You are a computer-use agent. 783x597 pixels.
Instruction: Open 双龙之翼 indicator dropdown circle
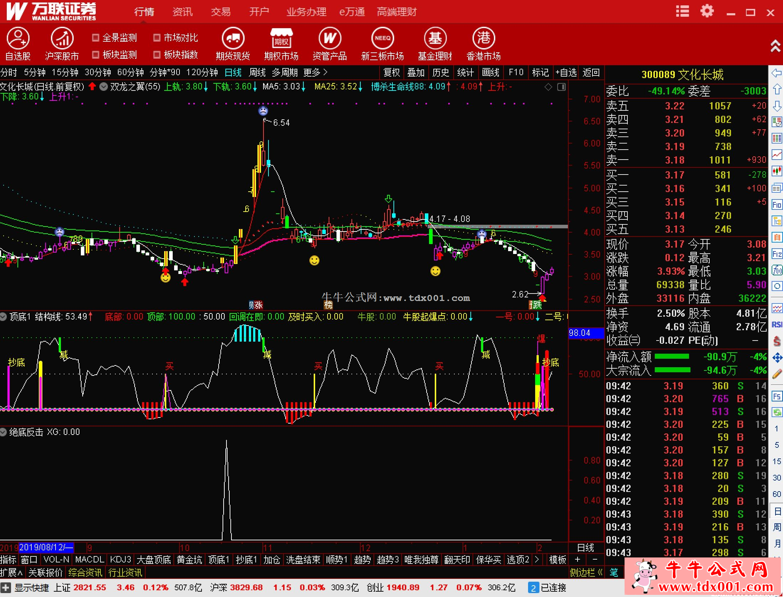pos(104,87)
